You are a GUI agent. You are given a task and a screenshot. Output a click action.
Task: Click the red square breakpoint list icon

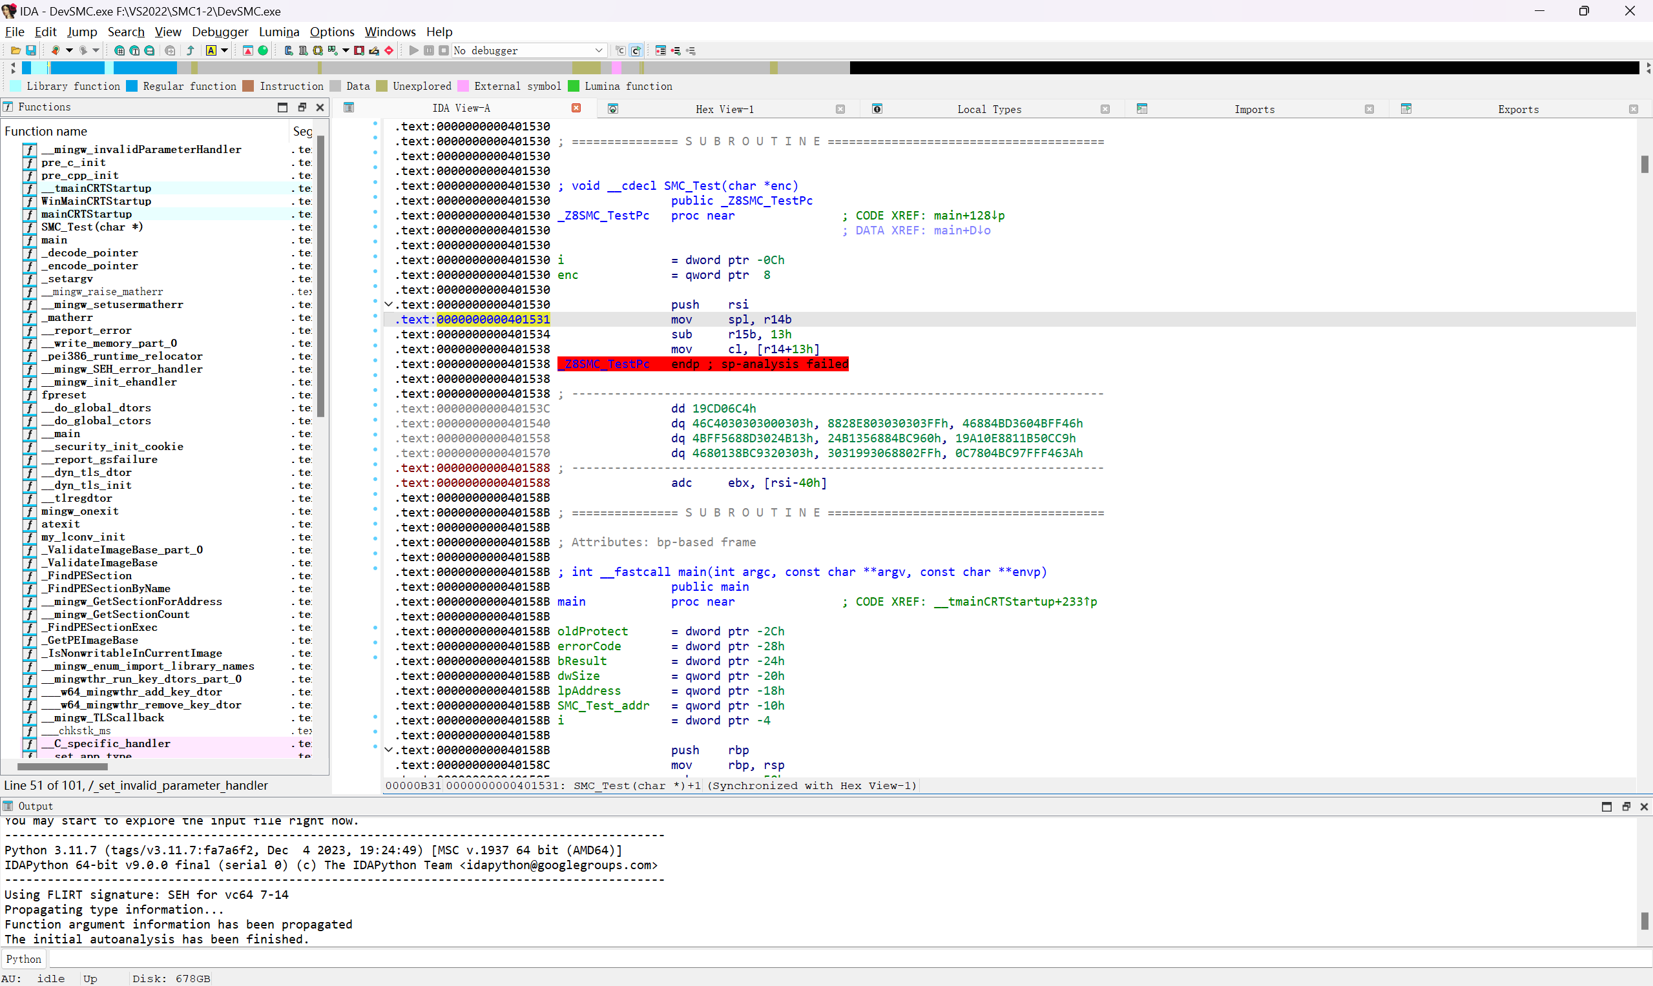[359, 50]
